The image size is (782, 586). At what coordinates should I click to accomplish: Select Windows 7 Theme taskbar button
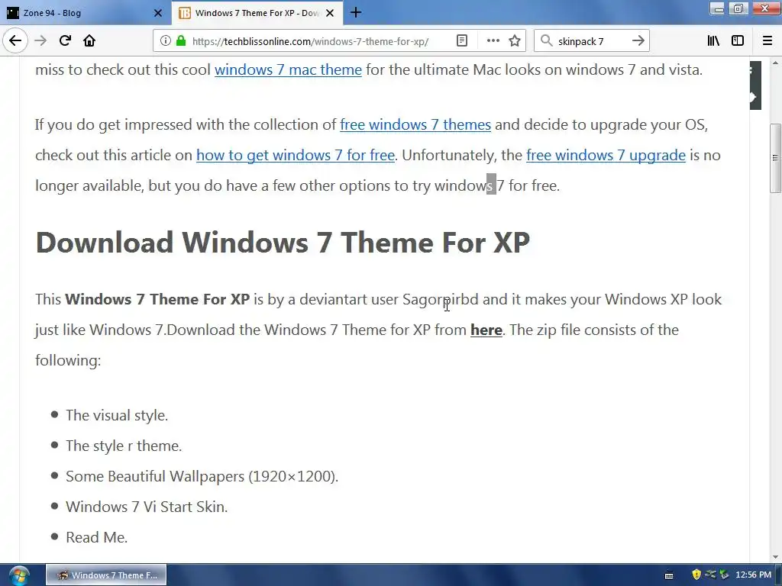[106, 575]
